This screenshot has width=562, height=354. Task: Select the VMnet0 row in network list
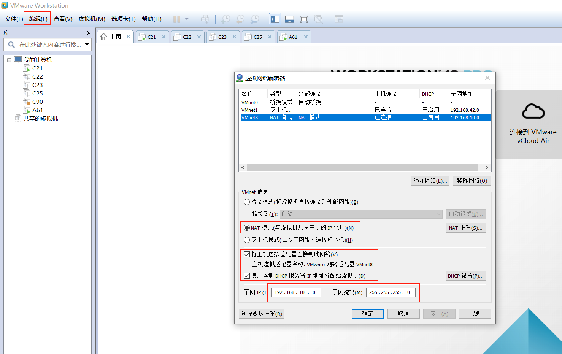(365, 102)
